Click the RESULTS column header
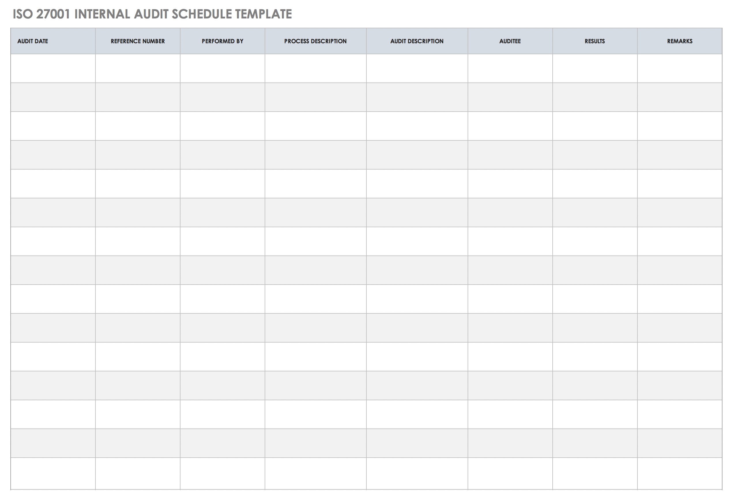This screenshot has width=734, height=500. (594, 41)
